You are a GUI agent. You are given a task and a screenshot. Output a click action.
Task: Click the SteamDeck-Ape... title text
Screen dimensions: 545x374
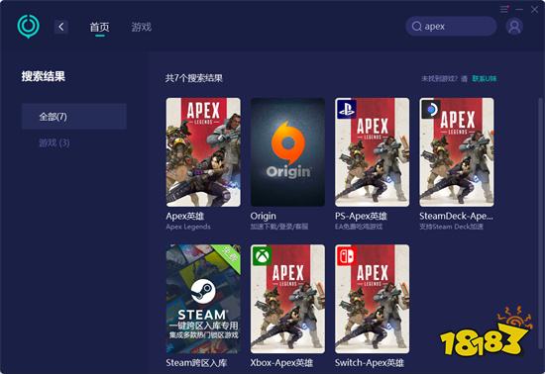[456, 216]
